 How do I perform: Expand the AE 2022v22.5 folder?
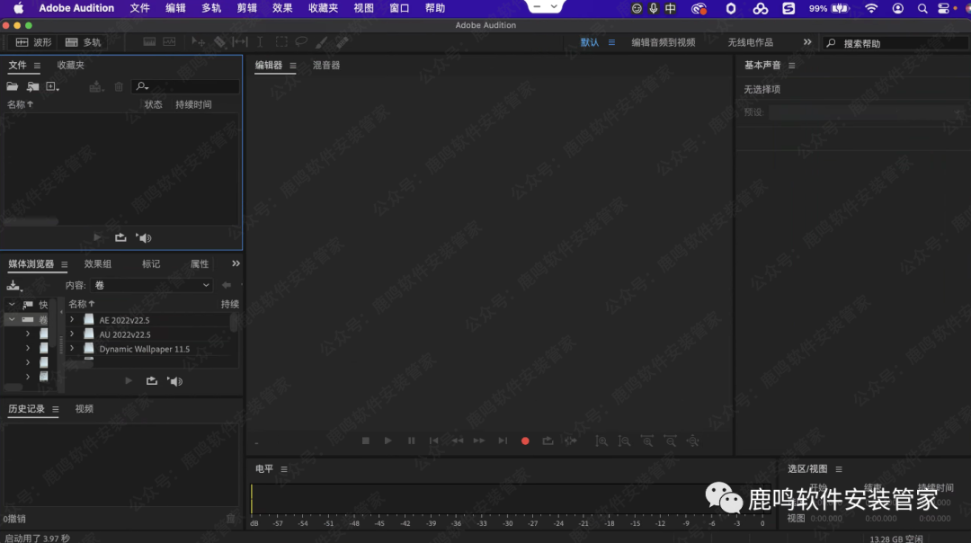point(72,320)
